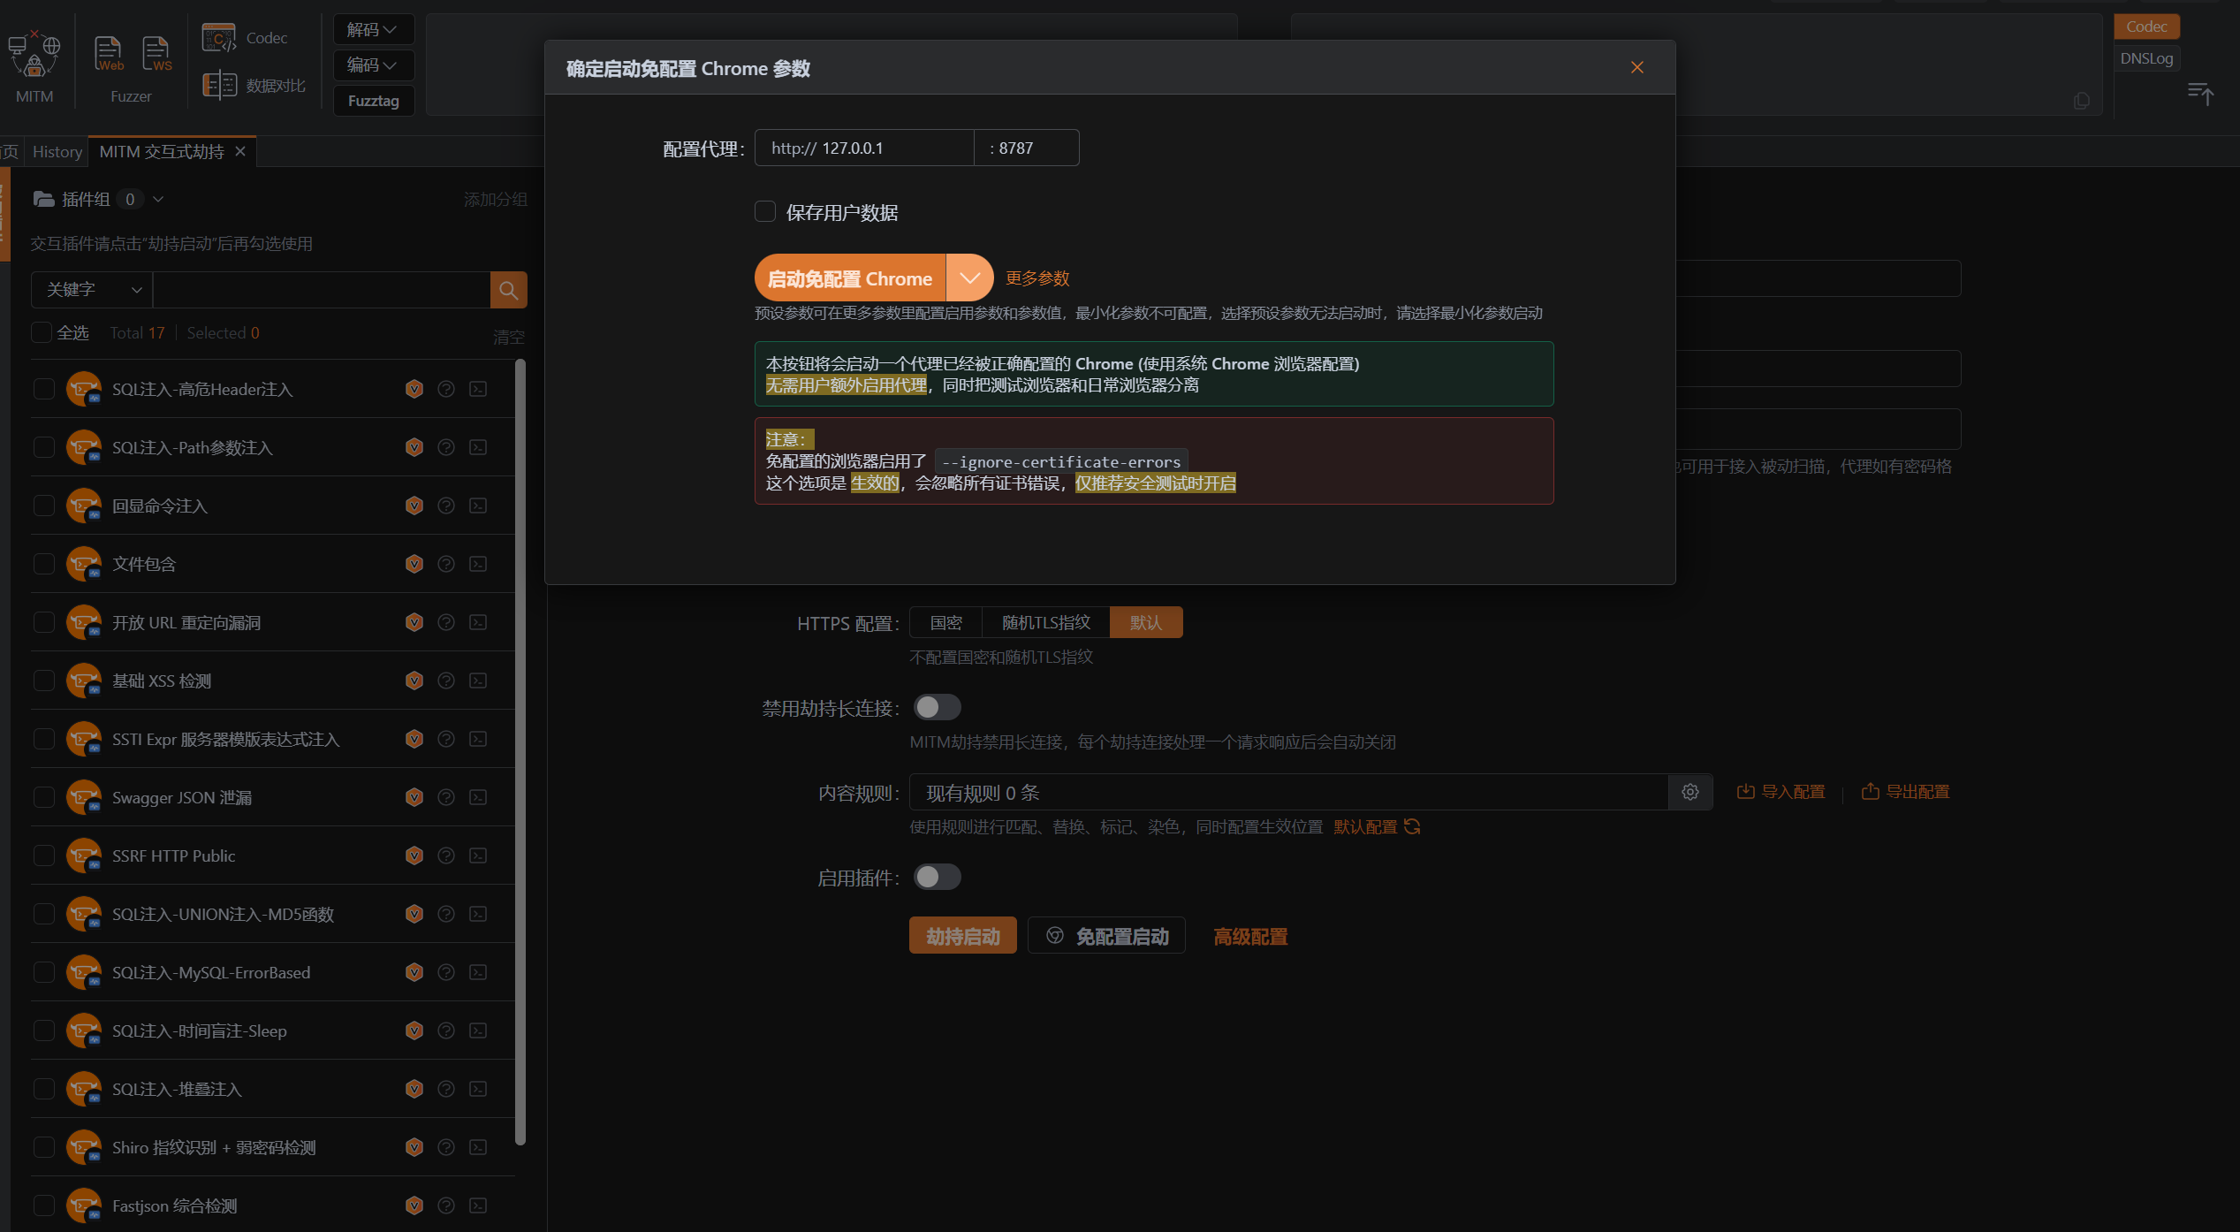Image resolution: width=2240 pixels, height=1232 pixels.
Task: Open the Codec tool
Action: 245,38
